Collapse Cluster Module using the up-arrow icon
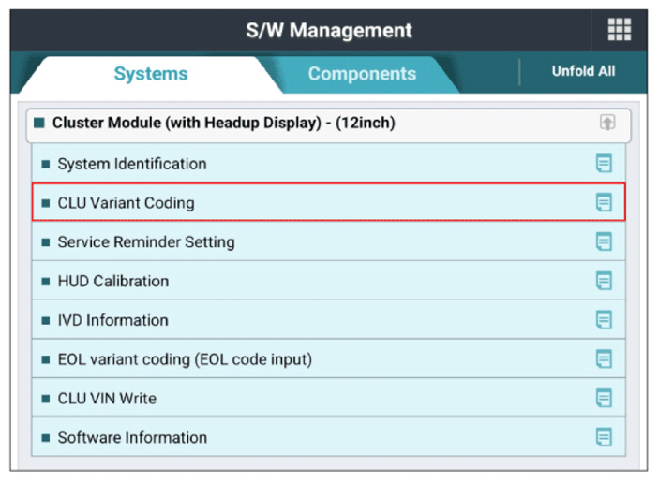The height and width of the screenshot is (481, 658). click(607, 123)
